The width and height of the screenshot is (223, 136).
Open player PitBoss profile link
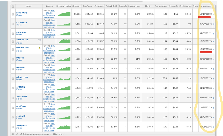[x=20, y=58]
